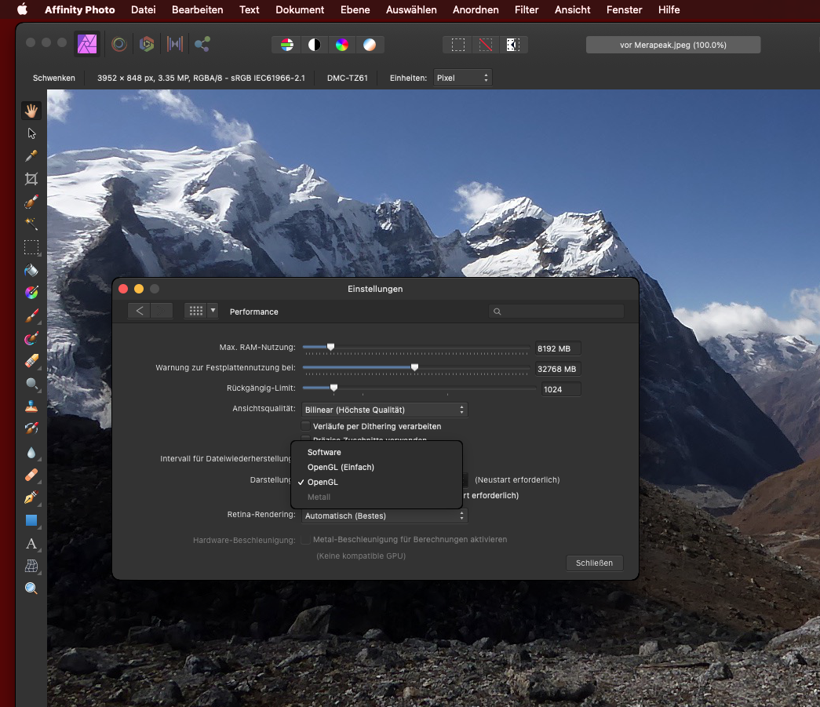Switch to Liquify Persona
This screenshot has height=707, width=820.
[x=119, y=45]
